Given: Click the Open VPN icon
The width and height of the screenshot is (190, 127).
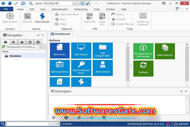Looking at the screenshot, I should 89,16.
